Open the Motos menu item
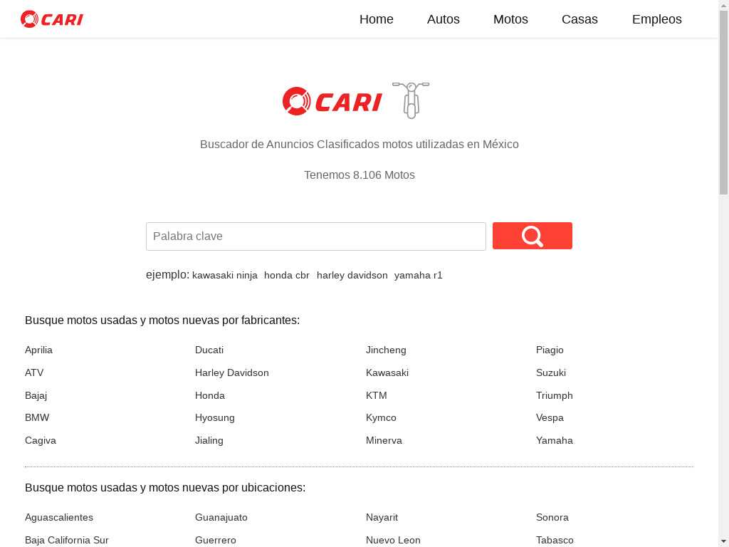729x547 pixels. pos(510,19)
